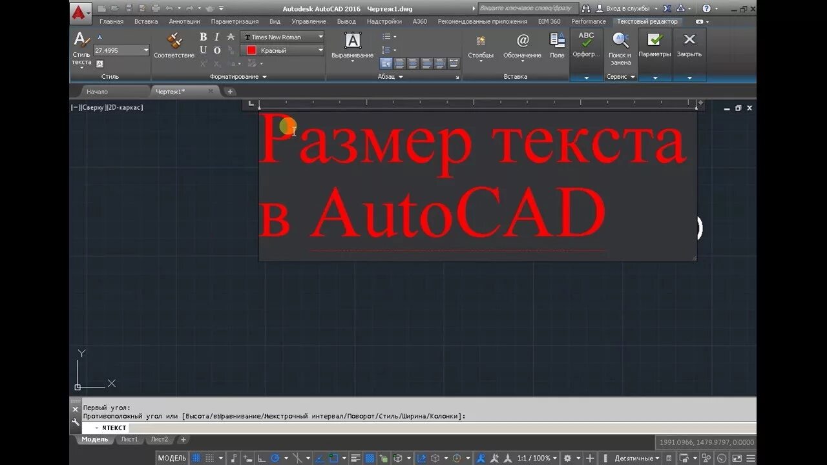Click the Help question mark icon
This screenshot has height=465, width=827.
click(x=706, y=8)
